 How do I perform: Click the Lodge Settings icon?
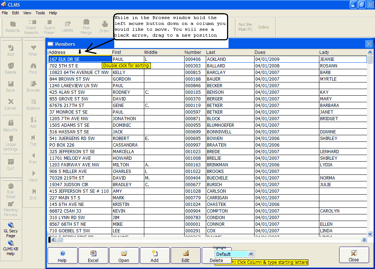click(x=11, y=143)
